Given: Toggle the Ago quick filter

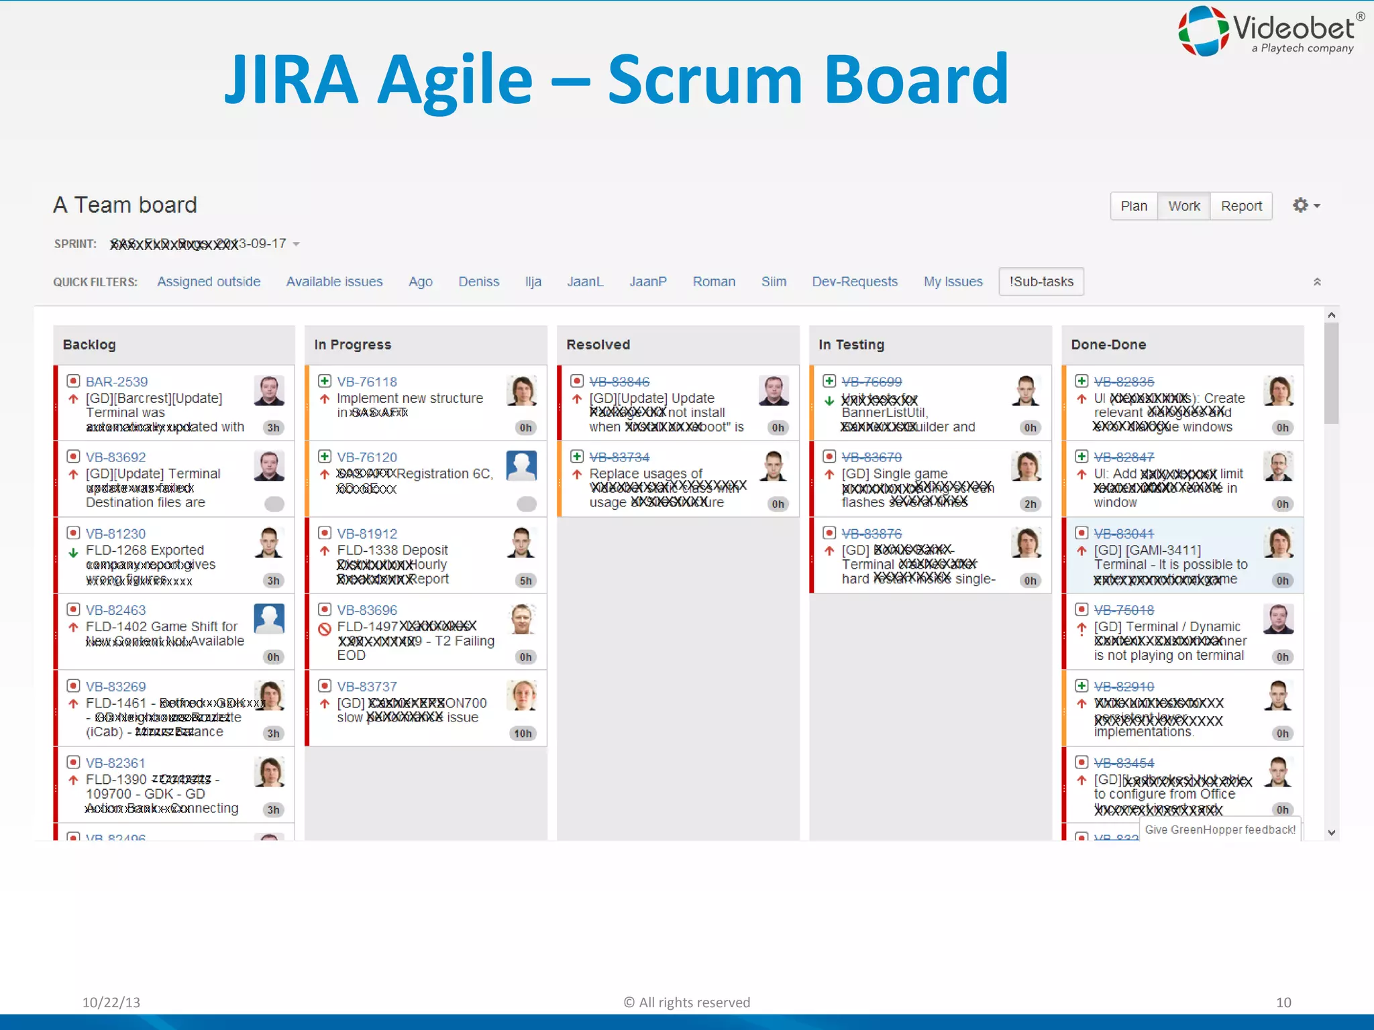Looking at the screenshot, I should 421,282.
